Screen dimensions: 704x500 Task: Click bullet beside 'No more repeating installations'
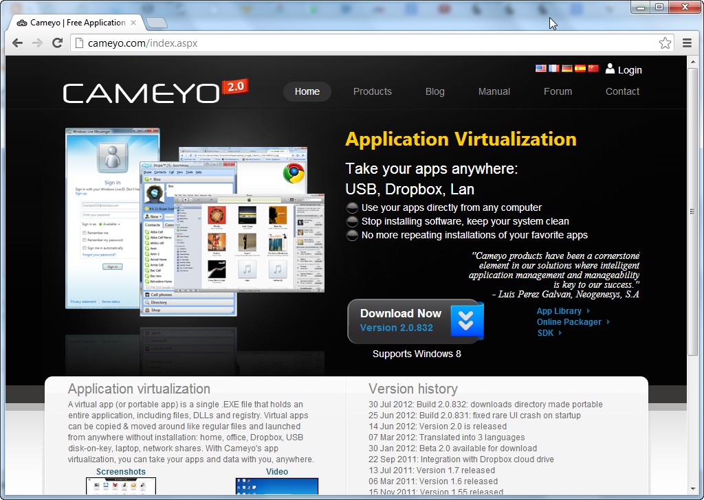[x=353, y=236]
